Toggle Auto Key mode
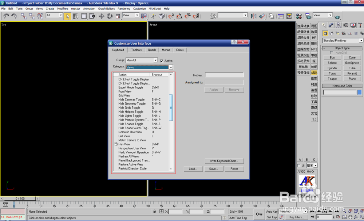The width and height of the screenshot is (364, 221). pos(272,212)
